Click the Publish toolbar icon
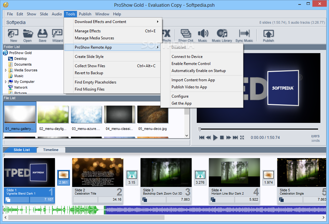Image resolution: width=329 pixels, height=224 pixels. point(268,36)
